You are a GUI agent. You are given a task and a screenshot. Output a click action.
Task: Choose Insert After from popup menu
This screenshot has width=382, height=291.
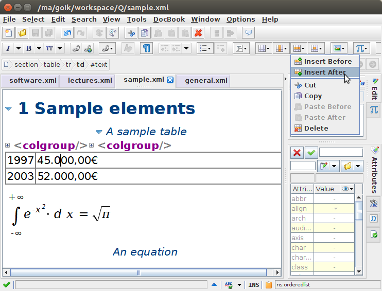325,72
